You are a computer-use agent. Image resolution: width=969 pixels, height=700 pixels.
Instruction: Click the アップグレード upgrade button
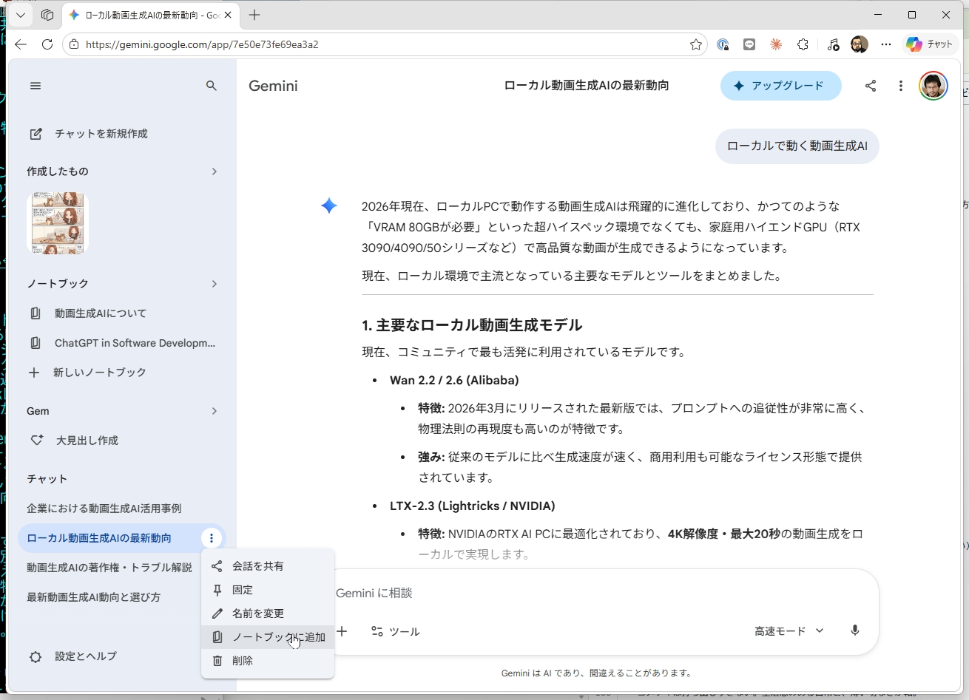click(781, 86)
